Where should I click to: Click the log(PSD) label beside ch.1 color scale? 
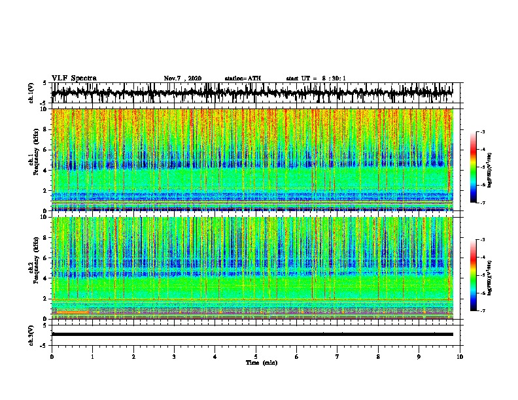(489, 170)
